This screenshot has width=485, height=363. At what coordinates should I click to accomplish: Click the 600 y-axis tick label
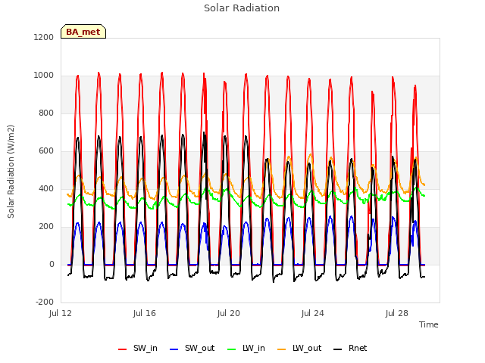[x=46, y=151]
